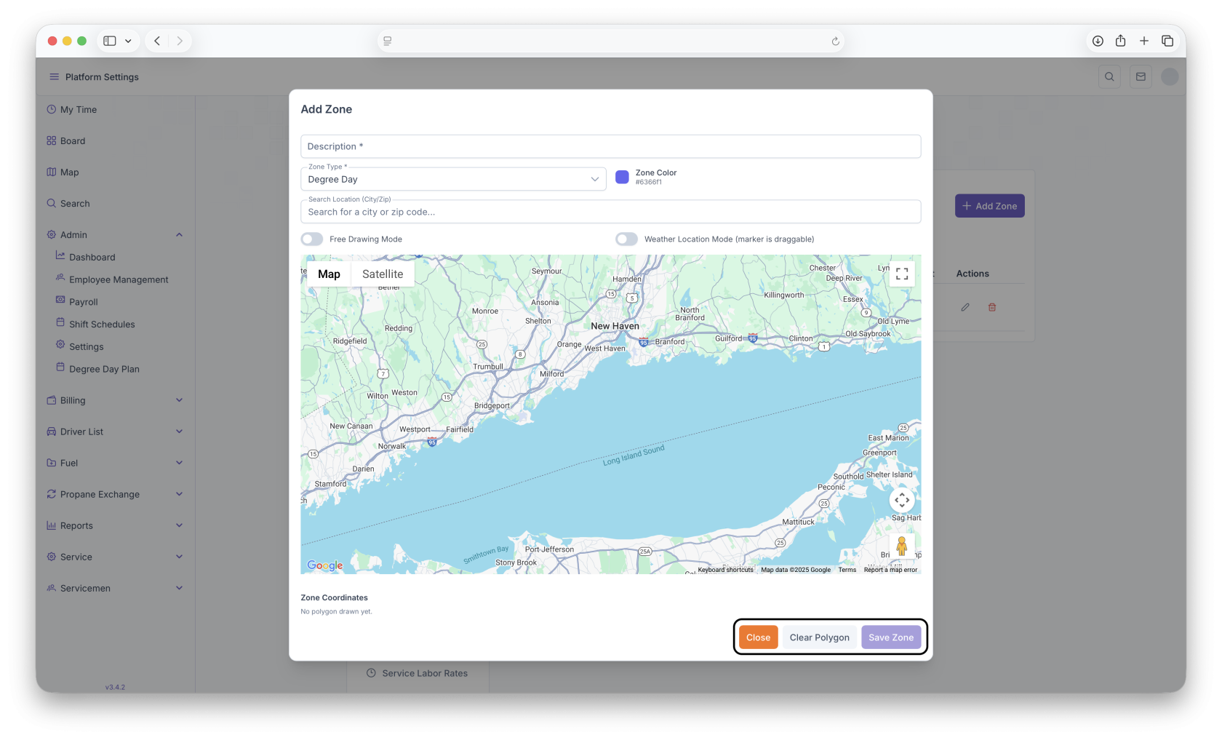Turn on Weather Location Mode switch
Screen dimensions: 1222x740
click(x=626, y=239)
